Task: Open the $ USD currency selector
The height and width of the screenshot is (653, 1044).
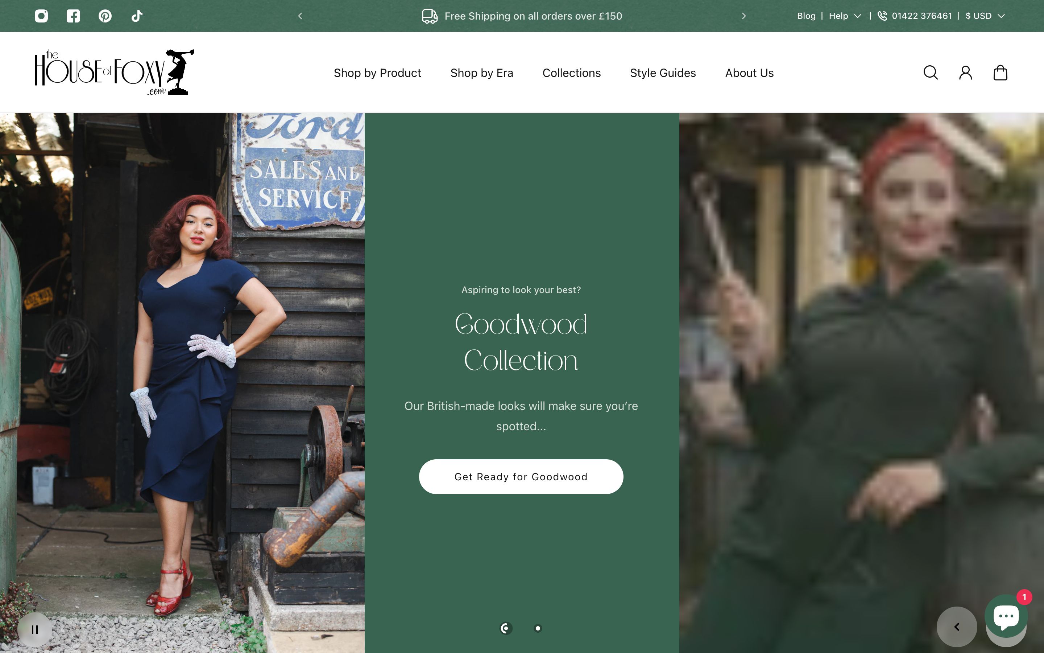Action: tap(985, 16)
